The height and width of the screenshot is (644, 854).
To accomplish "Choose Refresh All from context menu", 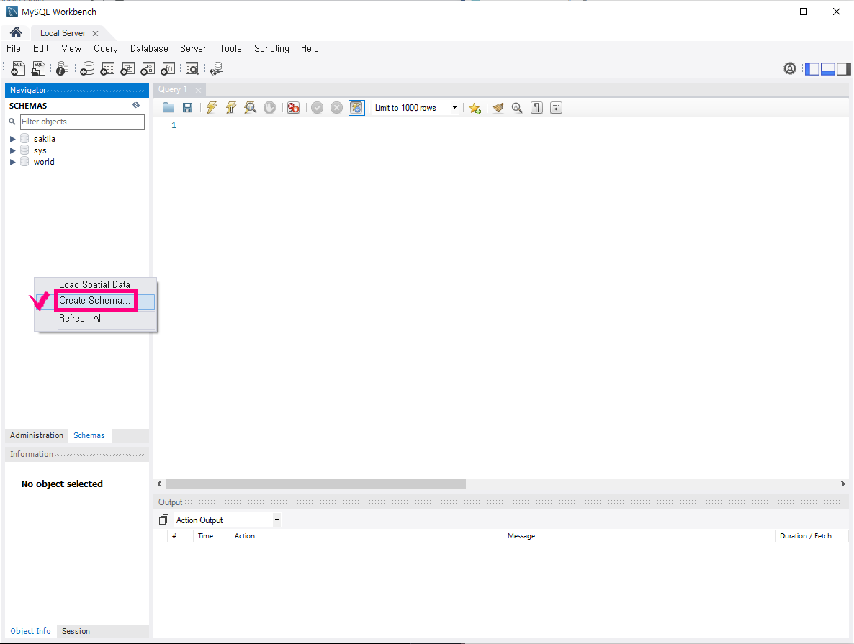I will coord(81,319).
